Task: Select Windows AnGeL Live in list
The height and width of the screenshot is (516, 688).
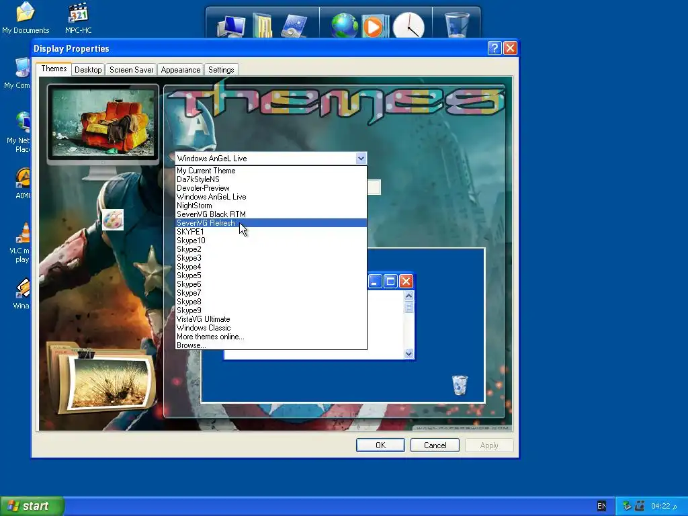Action: (271, 197)
